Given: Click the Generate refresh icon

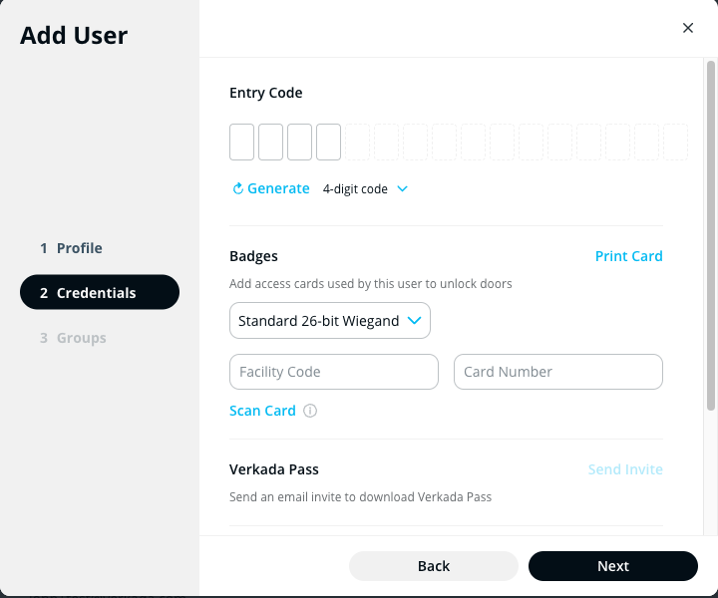Looking at the screenshot, I should [237, 188].
